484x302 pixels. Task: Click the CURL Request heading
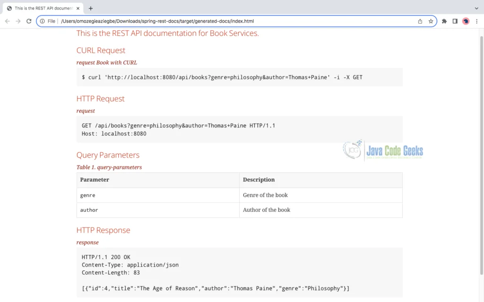[101, 50]
